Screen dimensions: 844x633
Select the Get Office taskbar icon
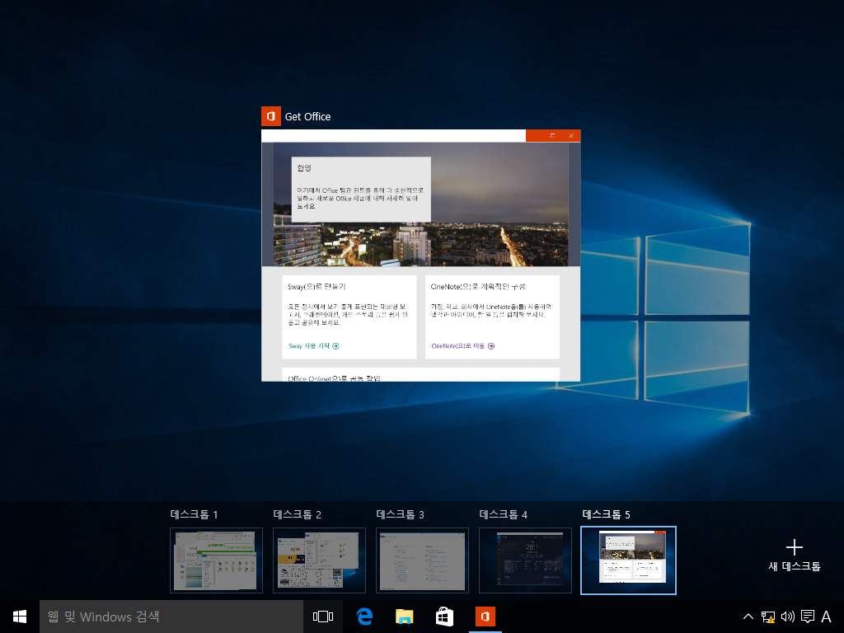click(485, 617)
